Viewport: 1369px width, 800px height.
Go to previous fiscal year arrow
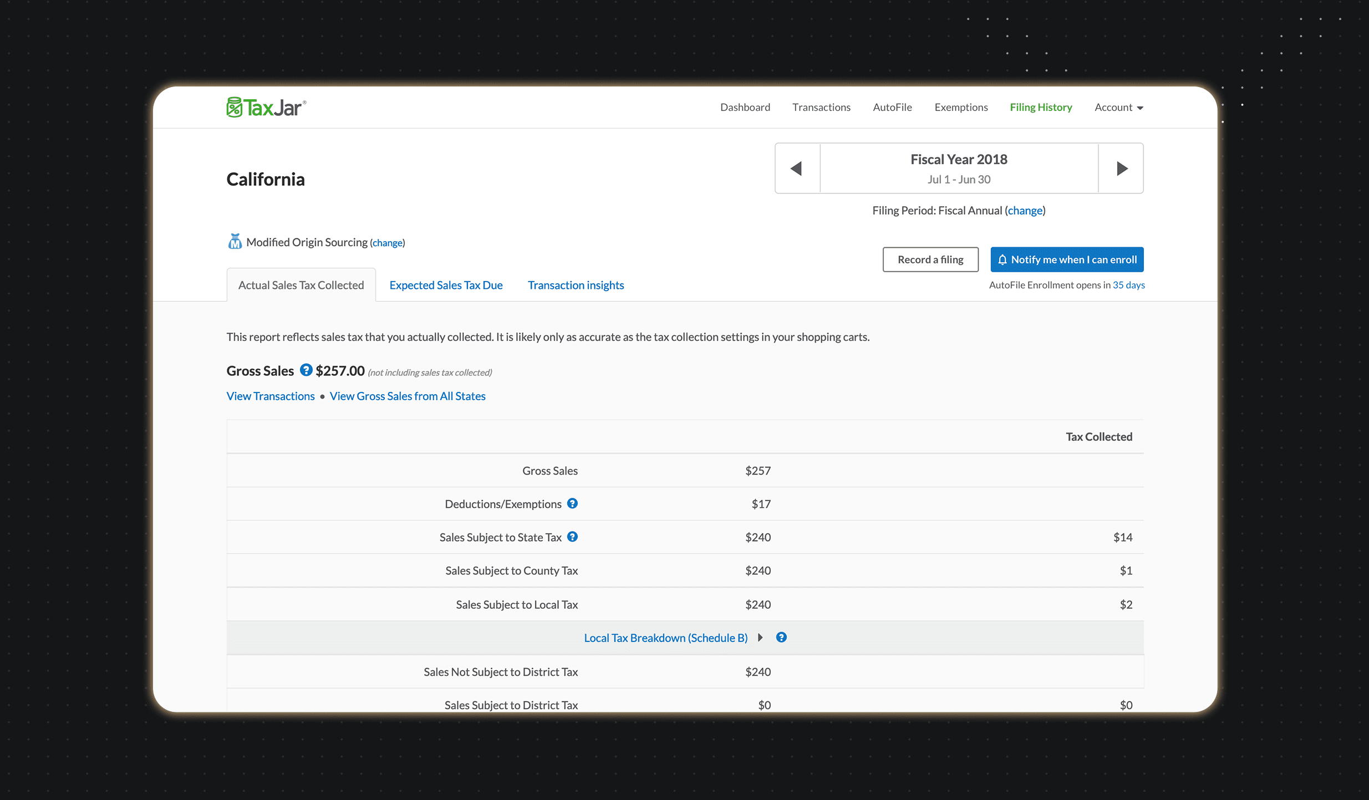click(797, 169)
